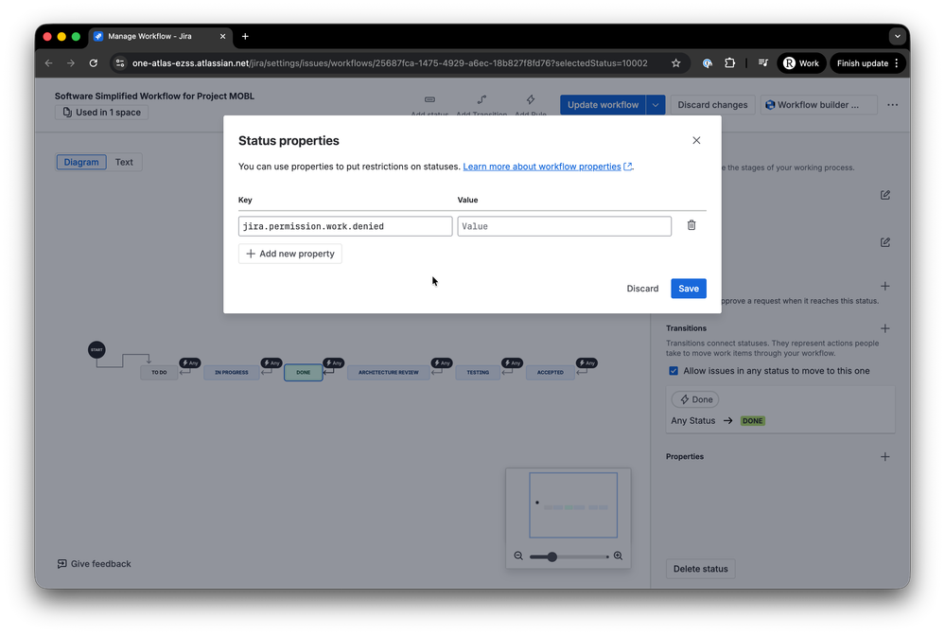Click the Any transition badge above TO DO
Viewport: 945px width, 635px height.
click(190, 363)
